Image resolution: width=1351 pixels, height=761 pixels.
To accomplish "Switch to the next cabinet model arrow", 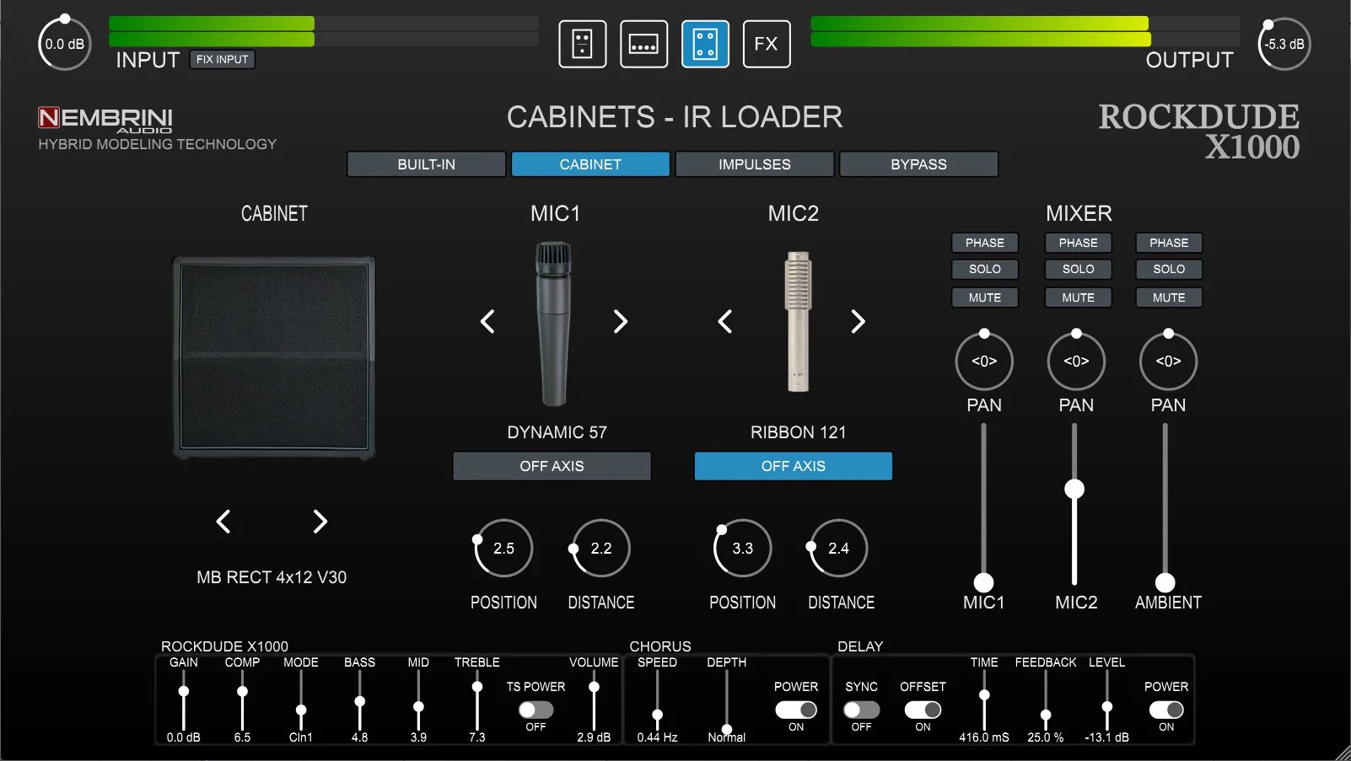I will (320, 522).
